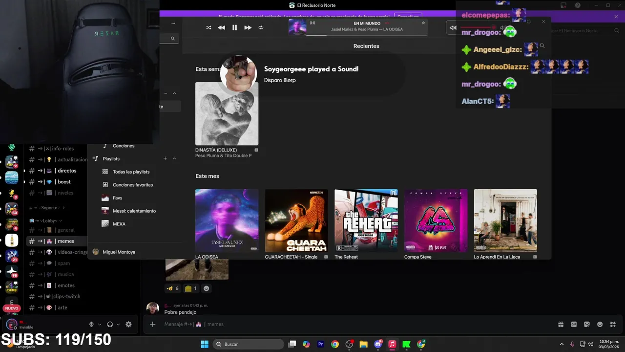This screenshot has height=352, width=625.
Task: Click the now-playing album art thumbnail
Action: (297, 27)
